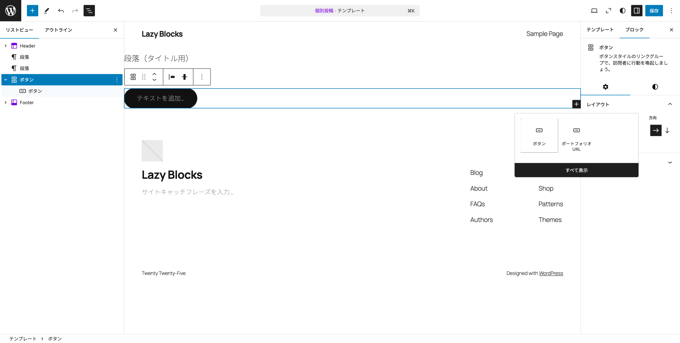Click the すべて表示 button in the variations popup

tap(576, 170)
